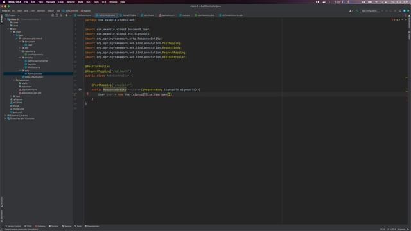Select pom.xml in project tree
The image size is (411, 231).
click(17, 112)
